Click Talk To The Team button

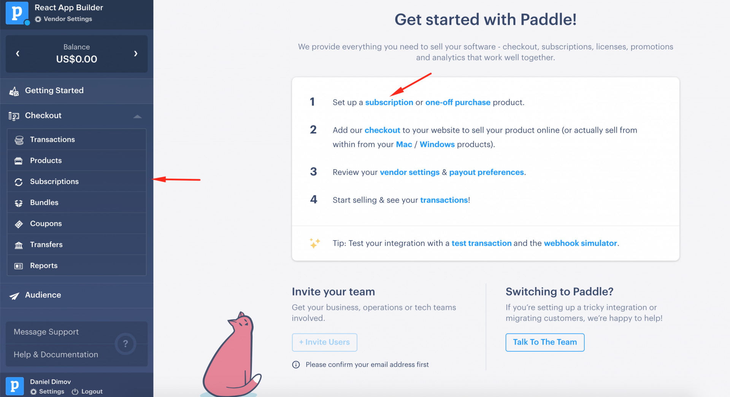[x=545, y=342]
